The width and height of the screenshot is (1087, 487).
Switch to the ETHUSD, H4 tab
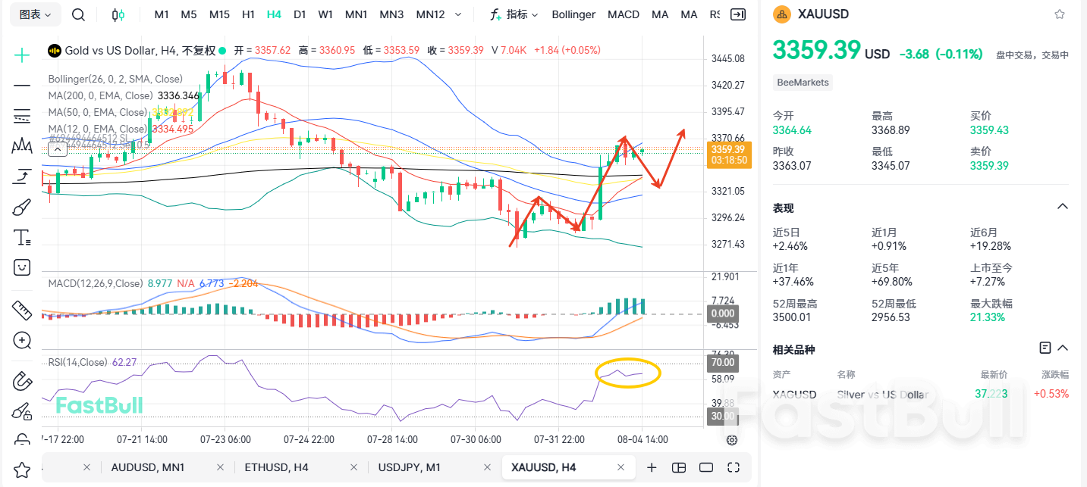276,467
